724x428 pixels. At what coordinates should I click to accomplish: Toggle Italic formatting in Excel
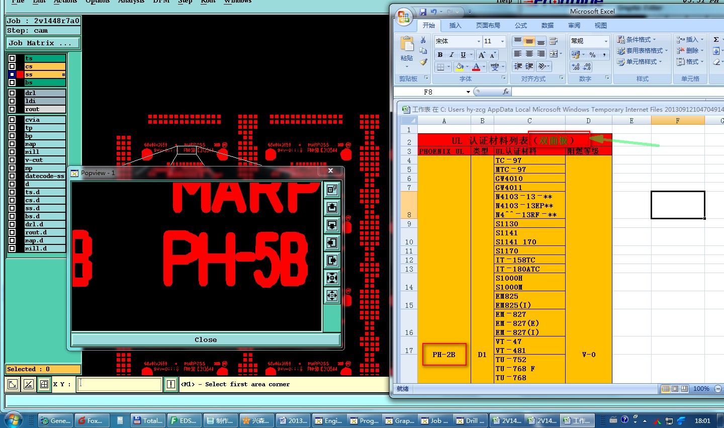tap(451, 55)
